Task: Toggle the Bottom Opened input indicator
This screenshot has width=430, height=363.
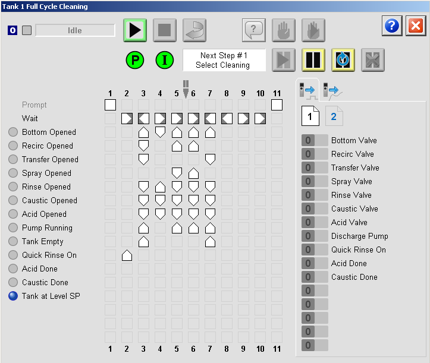Action: (x=13, y=132)
